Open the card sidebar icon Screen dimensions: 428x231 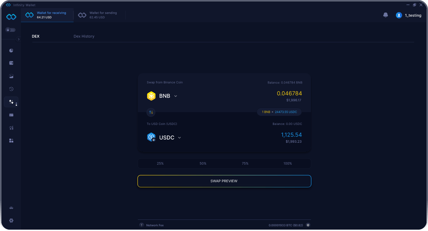(x=11, y=115)
